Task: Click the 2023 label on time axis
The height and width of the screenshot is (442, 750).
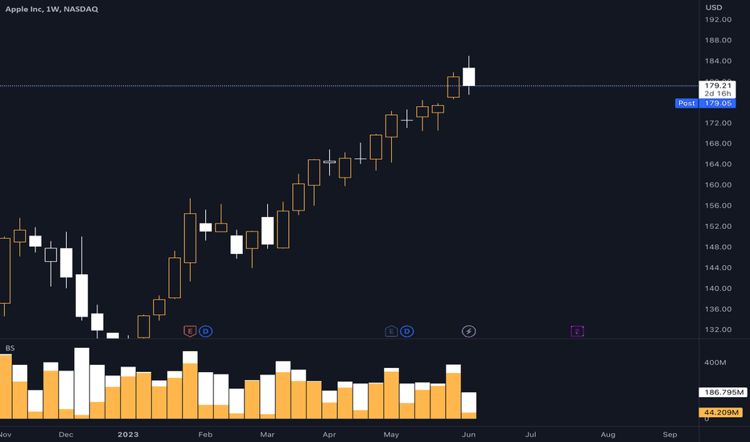Action: pyautogui.click(x=128, y=434)
